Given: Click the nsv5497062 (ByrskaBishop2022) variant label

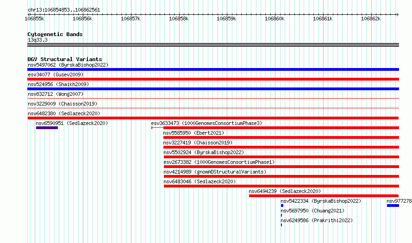Looking at the screenshot, I should click(68, 65).
